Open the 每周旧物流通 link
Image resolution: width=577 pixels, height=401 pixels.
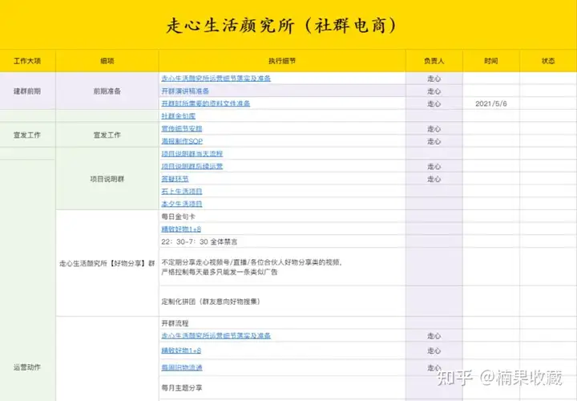(182, 367)
